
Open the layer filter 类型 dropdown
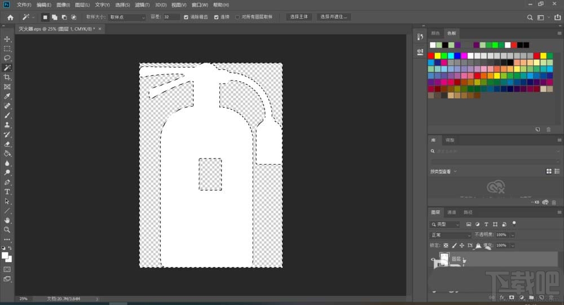(x=444, y=224)
